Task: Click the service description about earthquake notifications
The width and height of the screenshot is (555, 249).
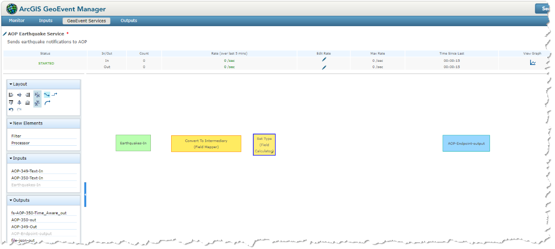Action: pyautogui.click(x=47, y=41)
